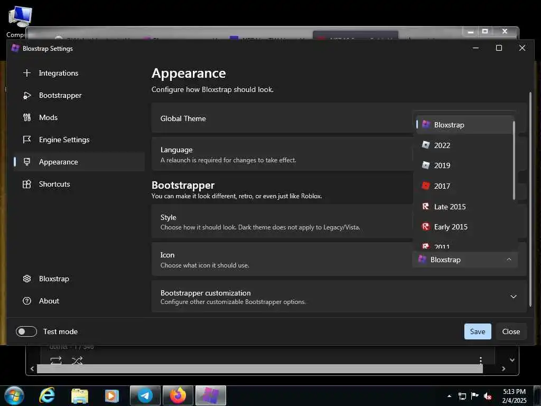The height and width of the screenshot is (406, 541).
Task: Click the Bloxstrap logo in title bar
Action: (x=15, y=48)
